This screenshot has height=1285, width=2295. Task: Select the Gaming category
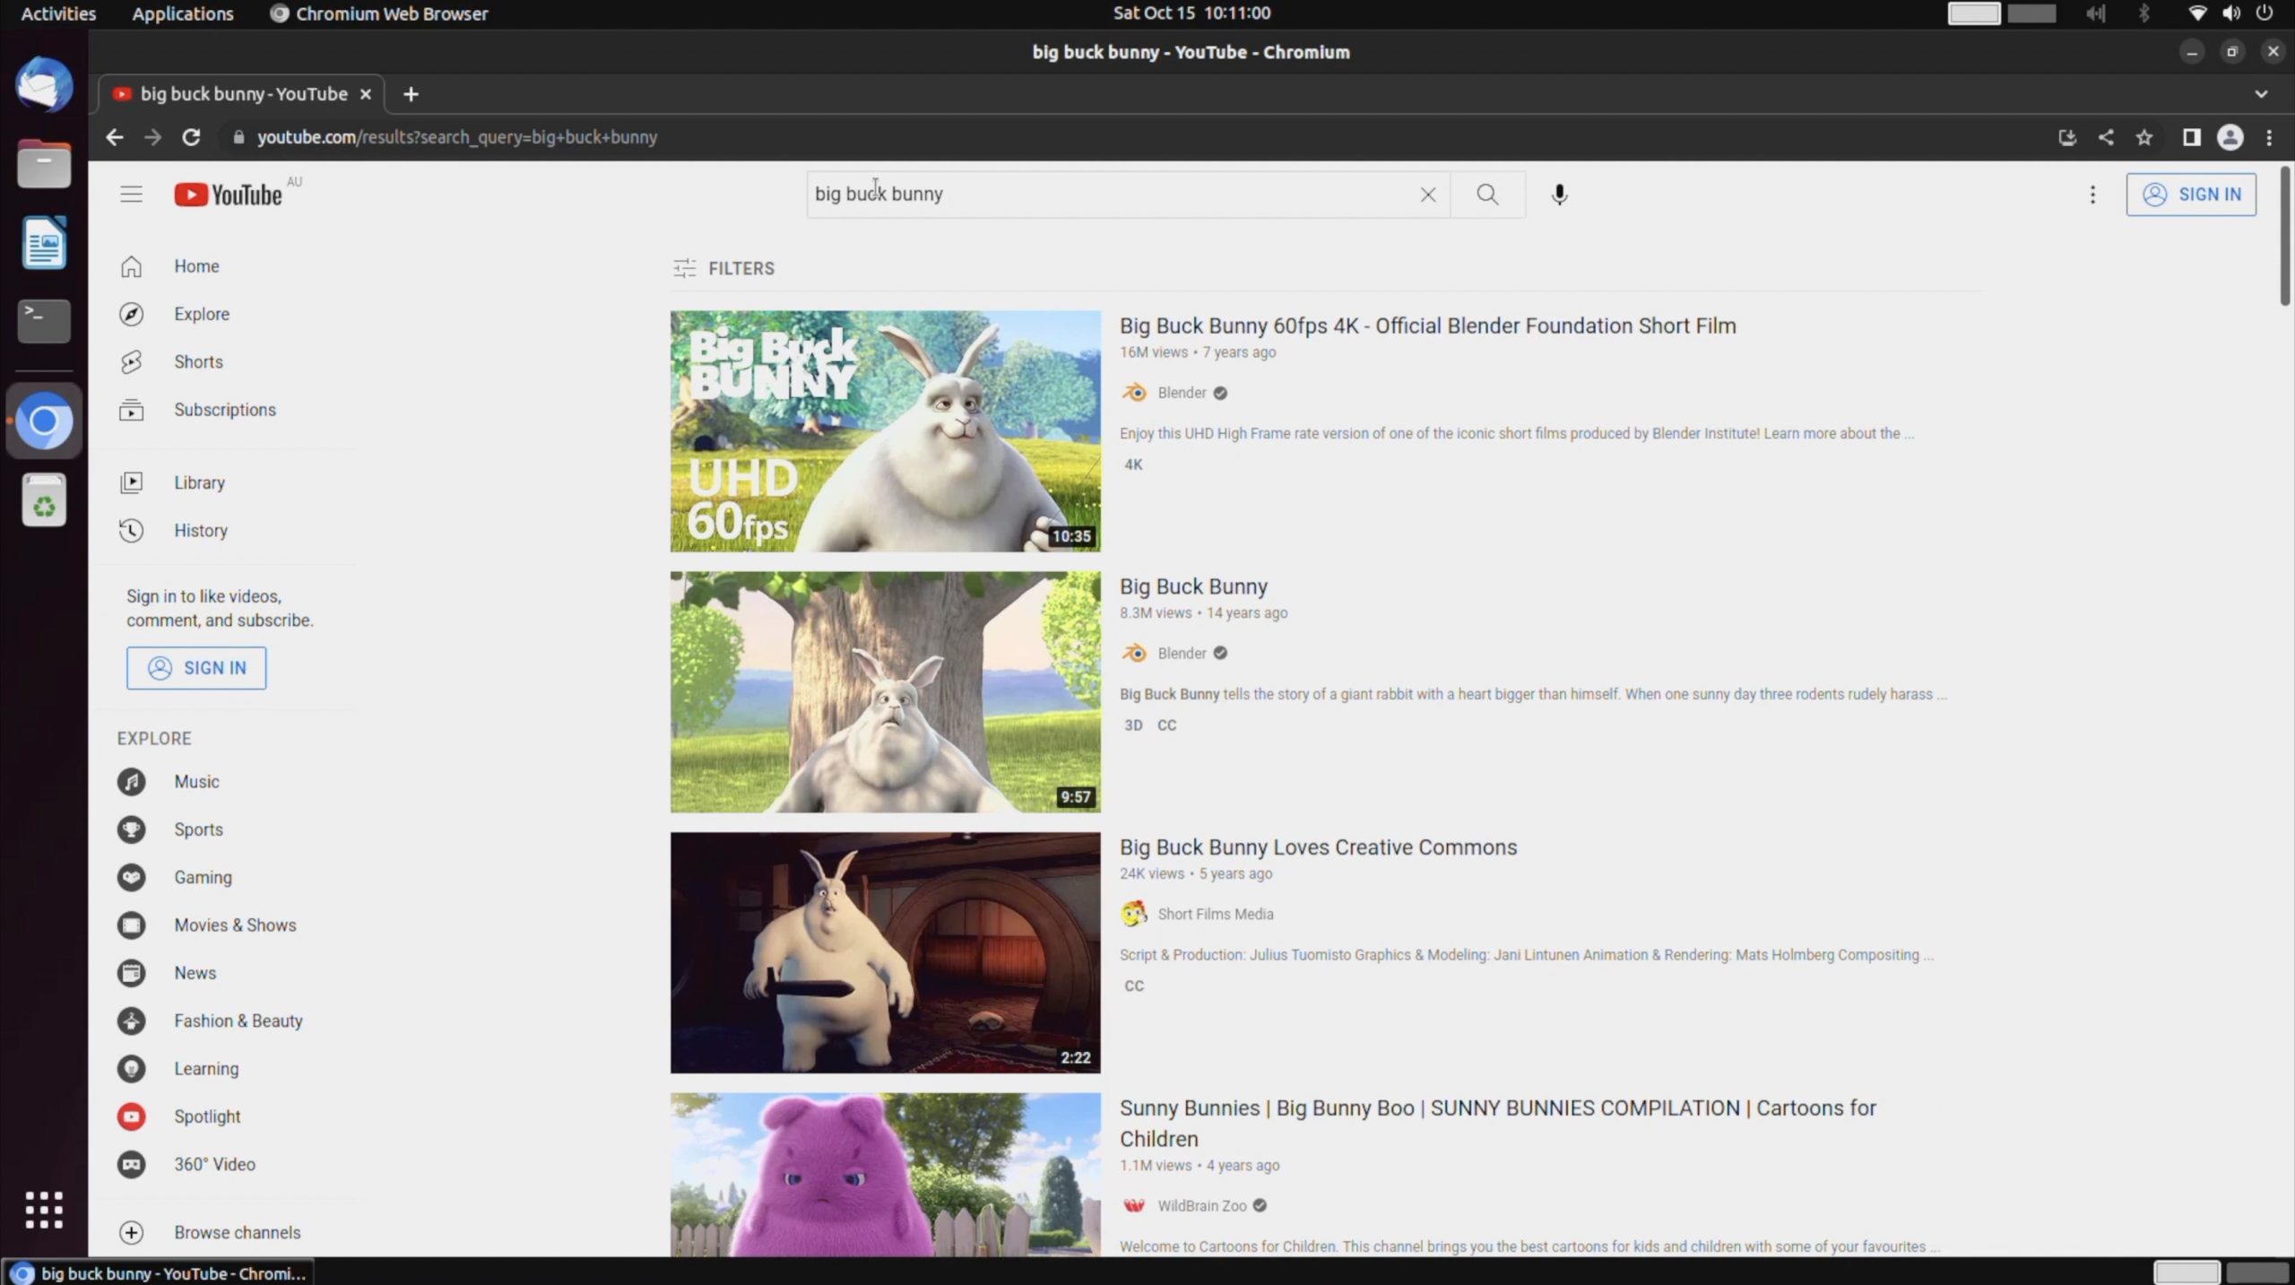203,877
